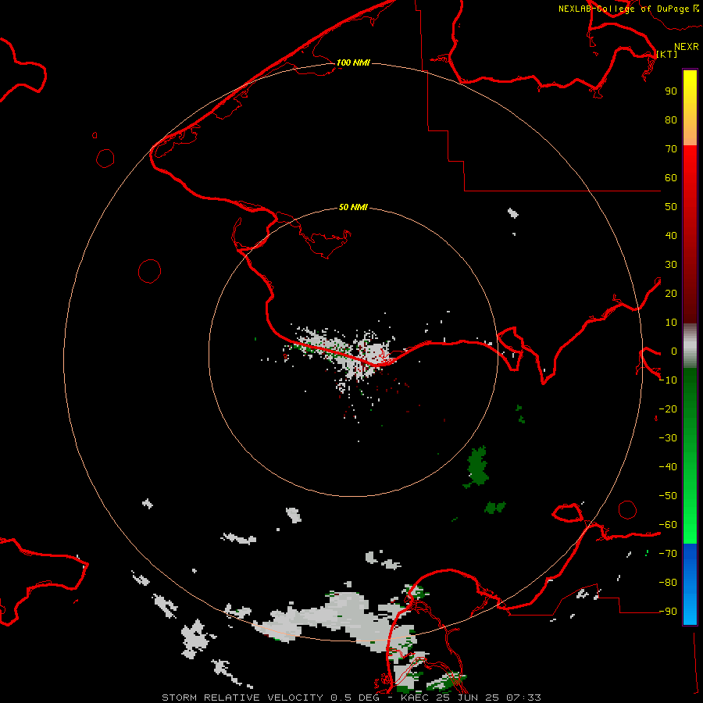Screen dimensions: 703x703
Task: Click the 80 knot scale label
Action: coord(671,120)
